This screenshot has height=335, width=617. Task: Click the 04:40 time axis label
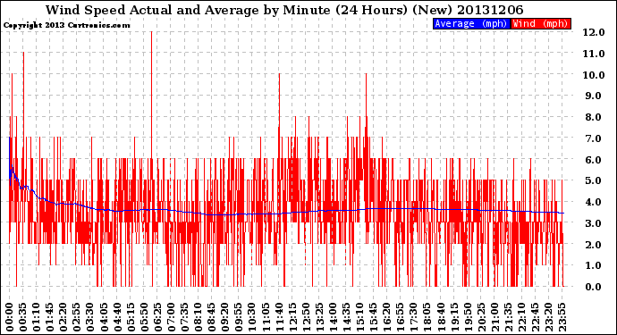[117, 317]
